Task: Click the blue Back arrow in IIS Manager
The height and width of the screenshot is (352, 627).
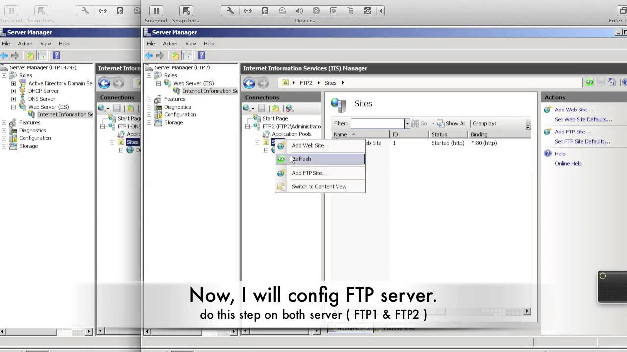Action: (x=249, y=83)
